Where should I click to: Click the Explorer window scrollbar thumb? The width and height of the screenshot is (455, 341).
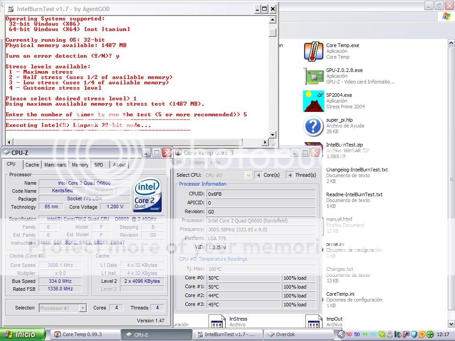tap(451, 179)
